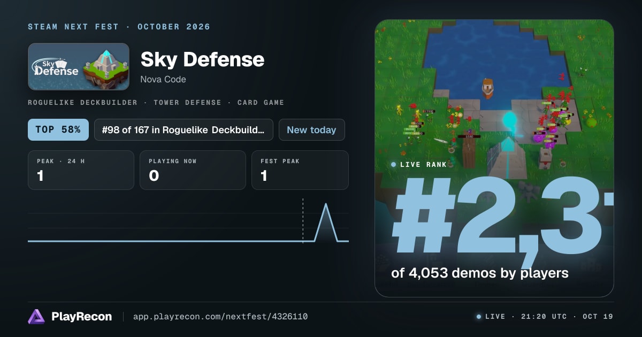Select the TOP 58% badge
The image size is (642, 337).
point(58,130)
